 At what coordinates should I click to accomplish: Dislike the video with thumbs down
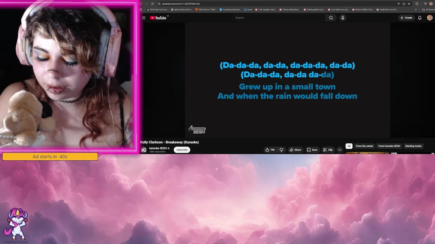coord(281,150)
